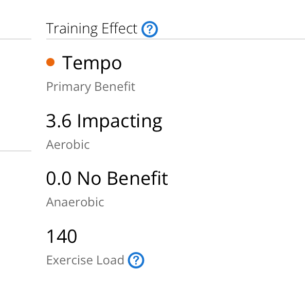Click the word Benefit under Tempo
The image size is (305, 288).
tap(115, 86)
